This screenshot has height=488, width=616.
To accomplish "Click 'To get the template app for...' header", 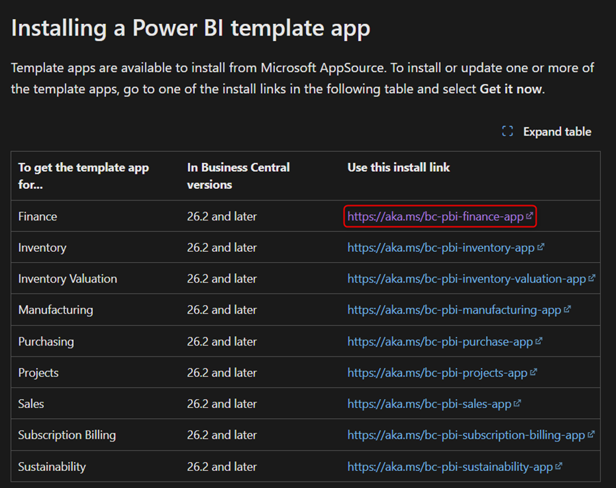I will 84,176.
